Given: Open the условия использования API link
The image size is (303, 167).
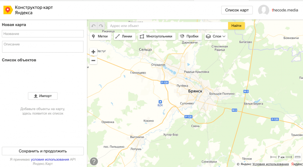Looking at the screenshot, I should coord(50,159).
